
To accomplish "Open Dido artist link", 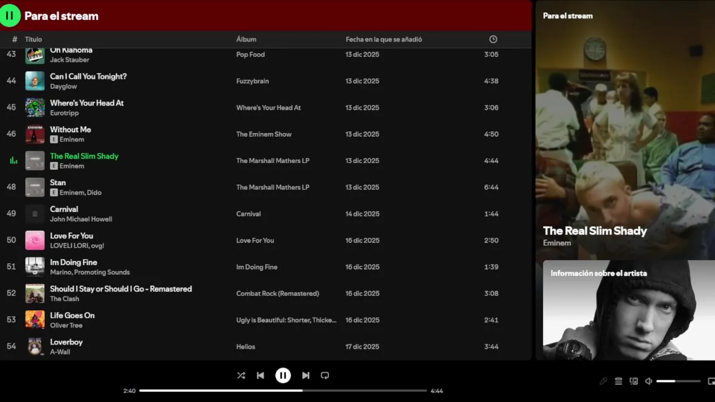I will point(94,193).
